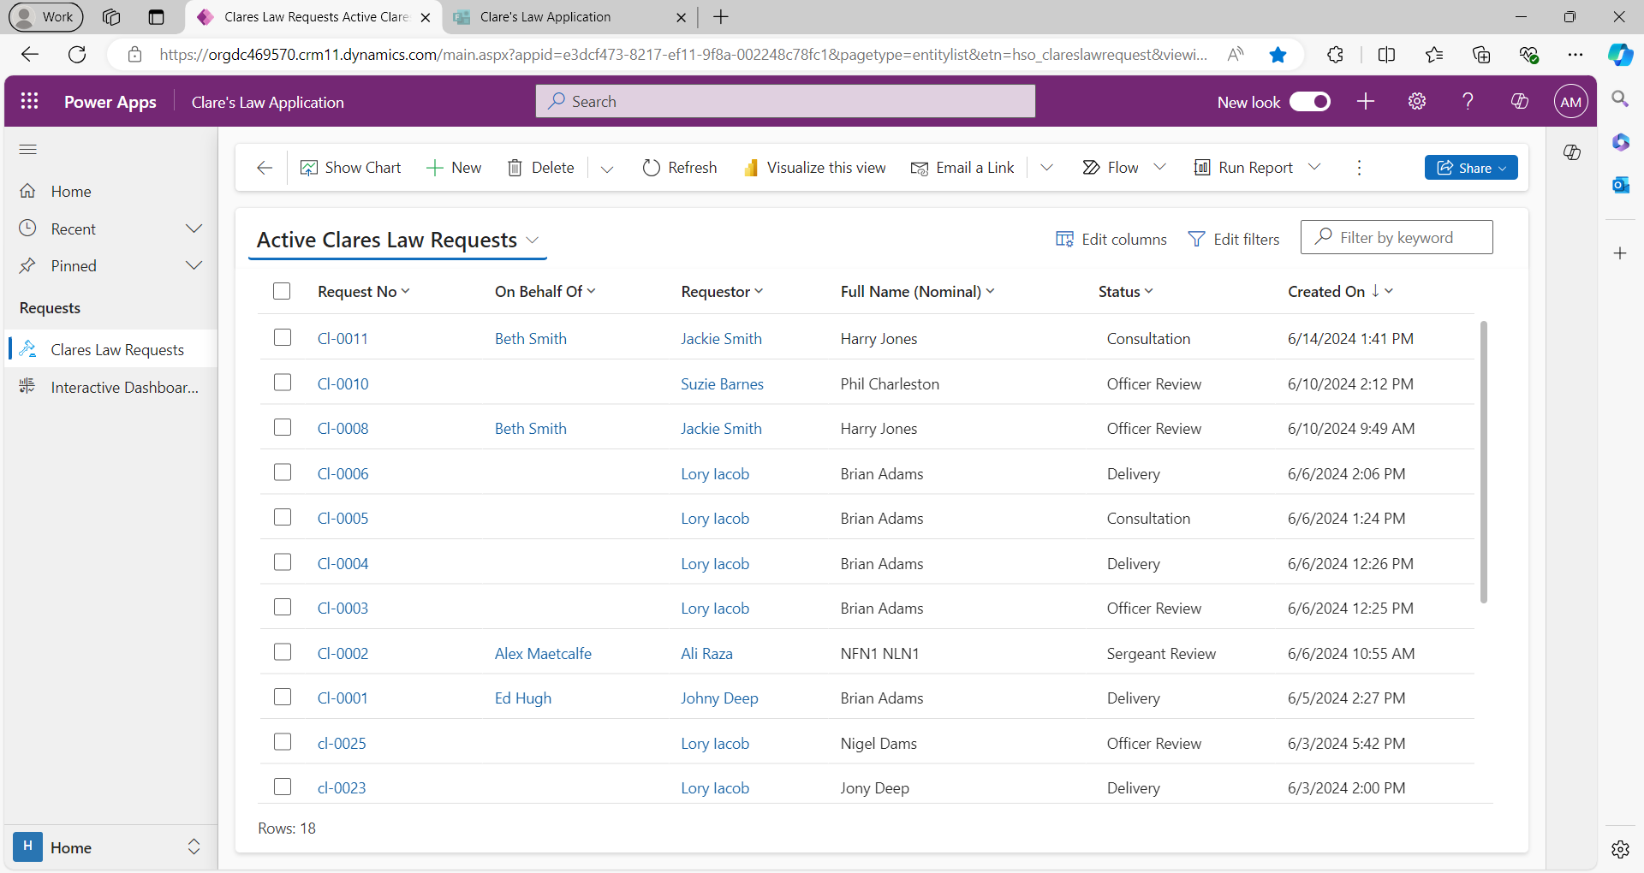Open more commands vertical ellipsis
The height and width of the screenshot is (873, 1644).
(1359, 168)
